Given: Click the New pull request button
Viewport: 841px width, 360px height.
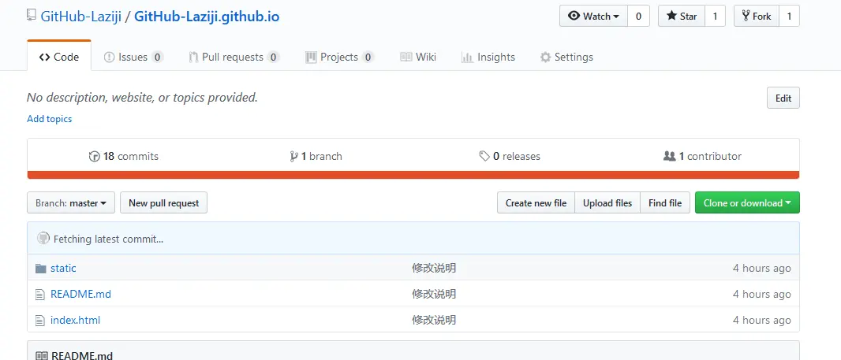Looking at the screenshot, I should [x=163, y=203].
